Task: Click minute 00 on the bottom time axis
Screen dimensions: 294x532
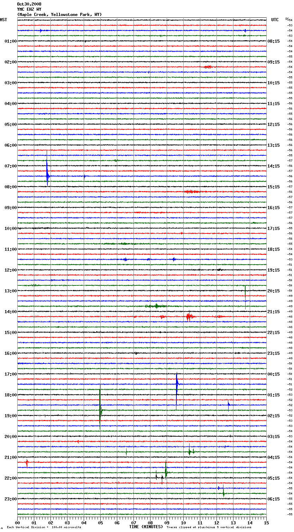Action: point(17,523)
